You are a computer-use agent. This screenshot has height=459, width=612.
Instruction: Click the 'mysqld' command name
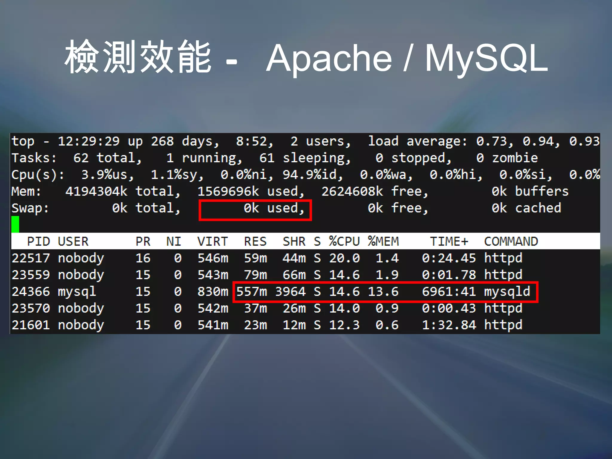pyautogui.click(x=507, y=292)
